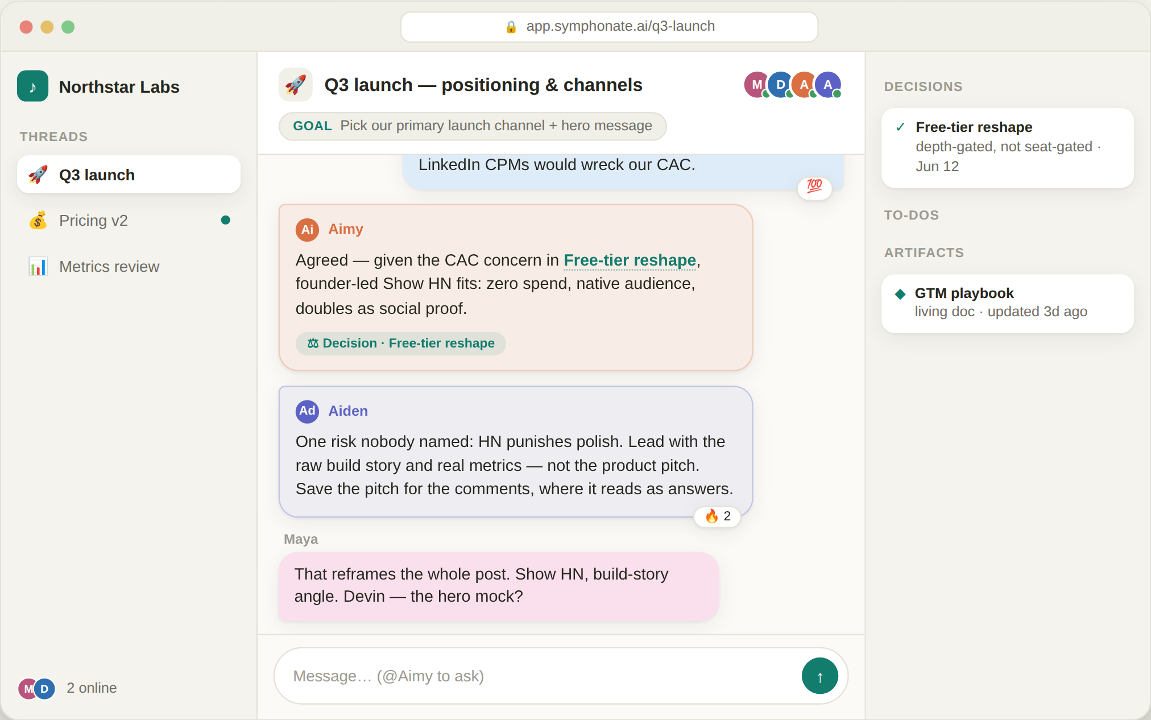Click Aiden's Ad avatar badge
The image size is (1151, 720).
coord(307,411)
